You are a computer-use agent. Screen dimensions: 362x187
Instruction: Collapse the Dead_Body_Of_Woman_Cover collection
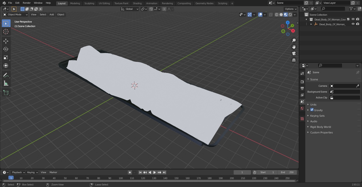pos(306,19)
